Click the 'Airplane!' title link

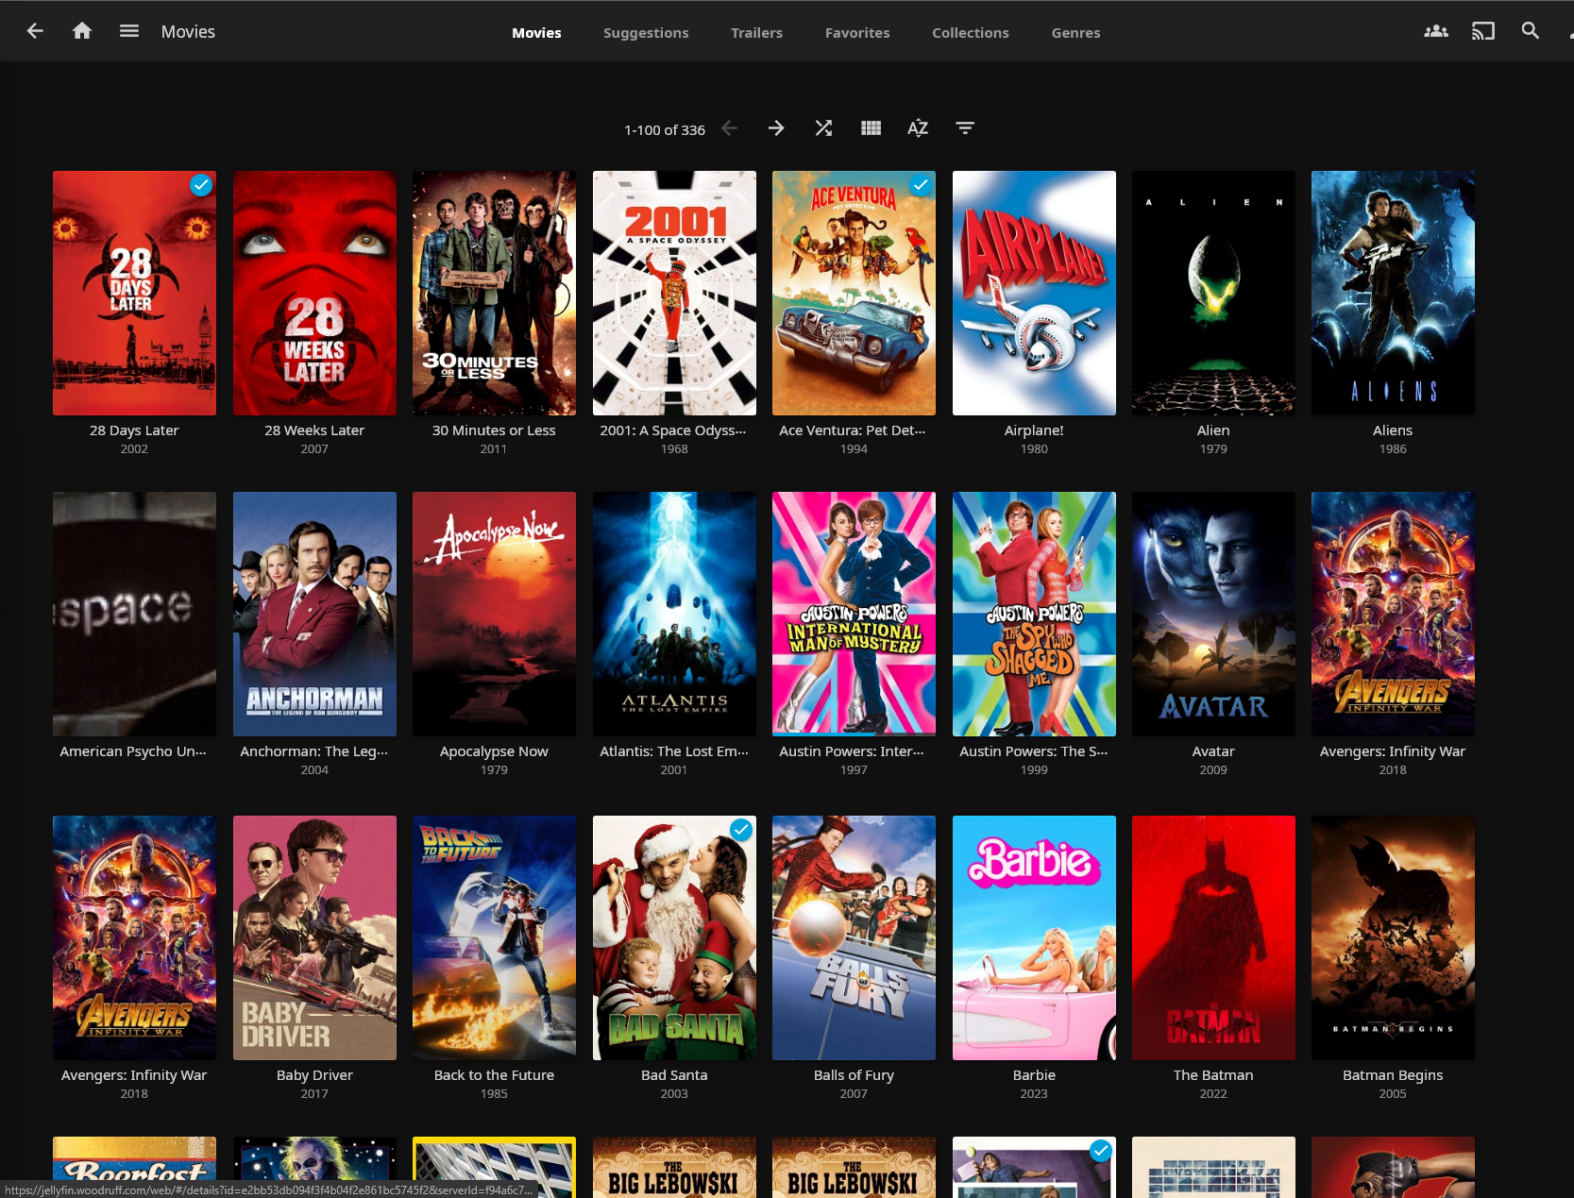(1034, 430)
